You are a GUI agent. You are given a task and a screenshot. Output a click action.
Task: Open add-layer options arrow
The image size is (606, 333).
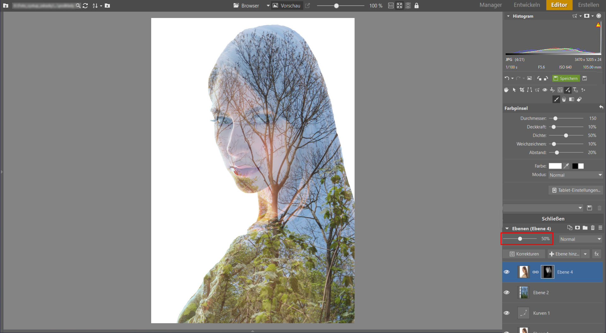[x=585, y=254]
